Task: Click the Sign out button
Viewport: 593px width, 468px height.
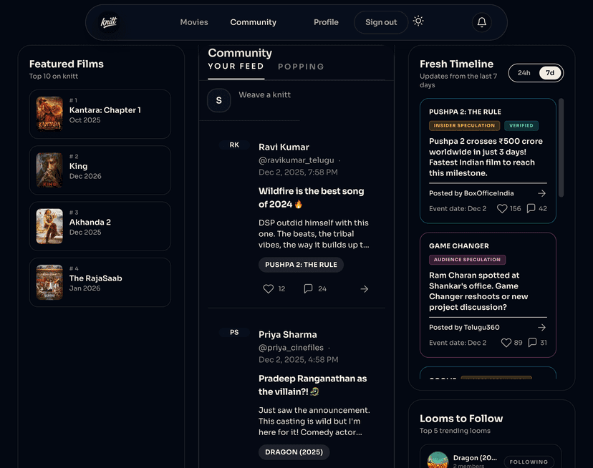Action: (x=380, y=22)
